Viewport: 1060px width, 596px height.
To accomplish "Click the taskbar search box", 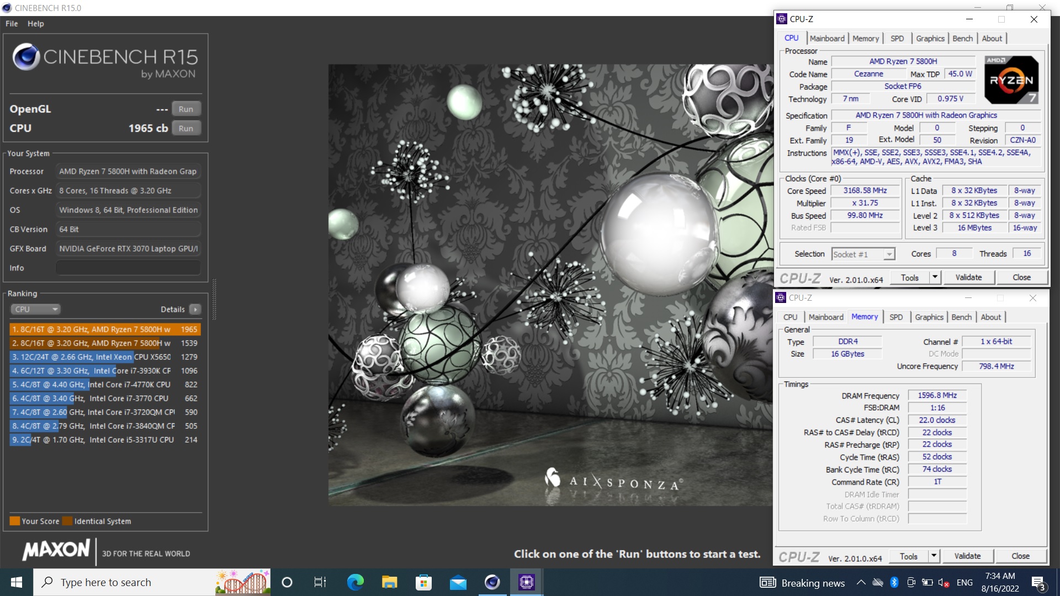I will tap(152, 582).
